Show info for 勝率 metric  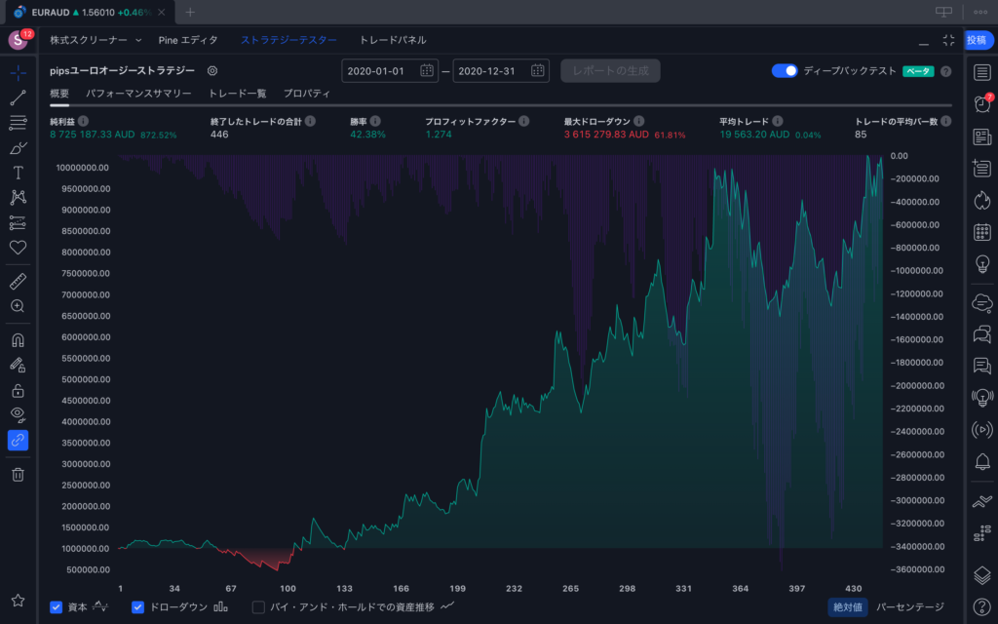pyautogui.click(x=375, y=121)
